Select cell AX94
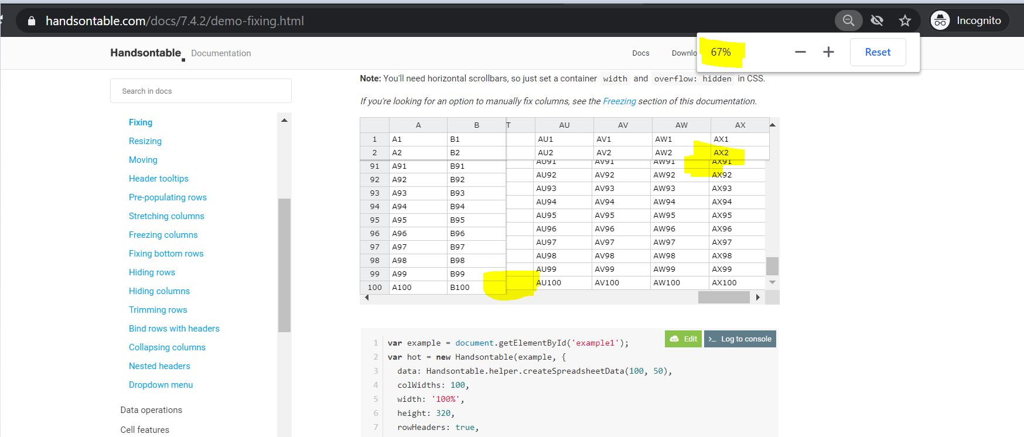This screenshot has height=437, width=1024. 737,202
